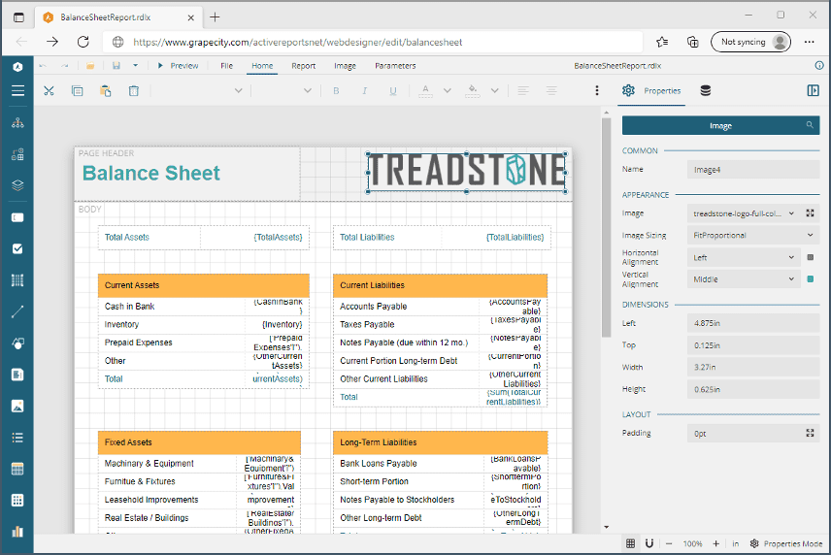The image size is (831, 555).
Task: Open the Image Sizing dropdown
Action: pos(751,235)
